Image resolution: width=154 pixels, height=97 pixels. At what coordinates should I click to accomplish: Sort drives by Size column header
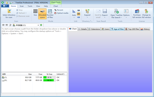click(x=26, y=74)
